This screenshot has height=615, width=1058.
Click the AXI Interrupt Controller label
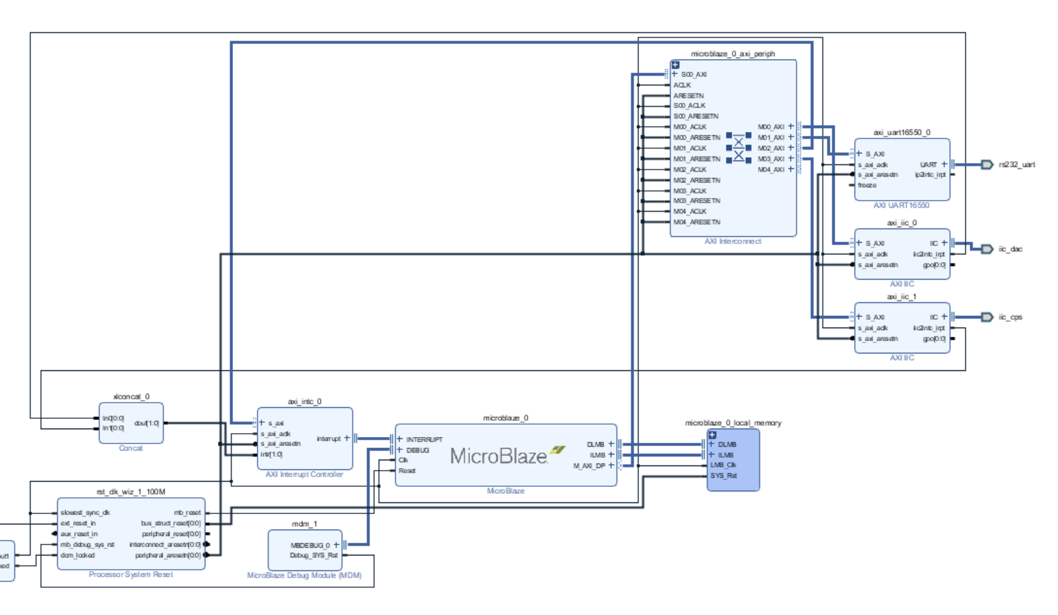click(x=304, y=475)
